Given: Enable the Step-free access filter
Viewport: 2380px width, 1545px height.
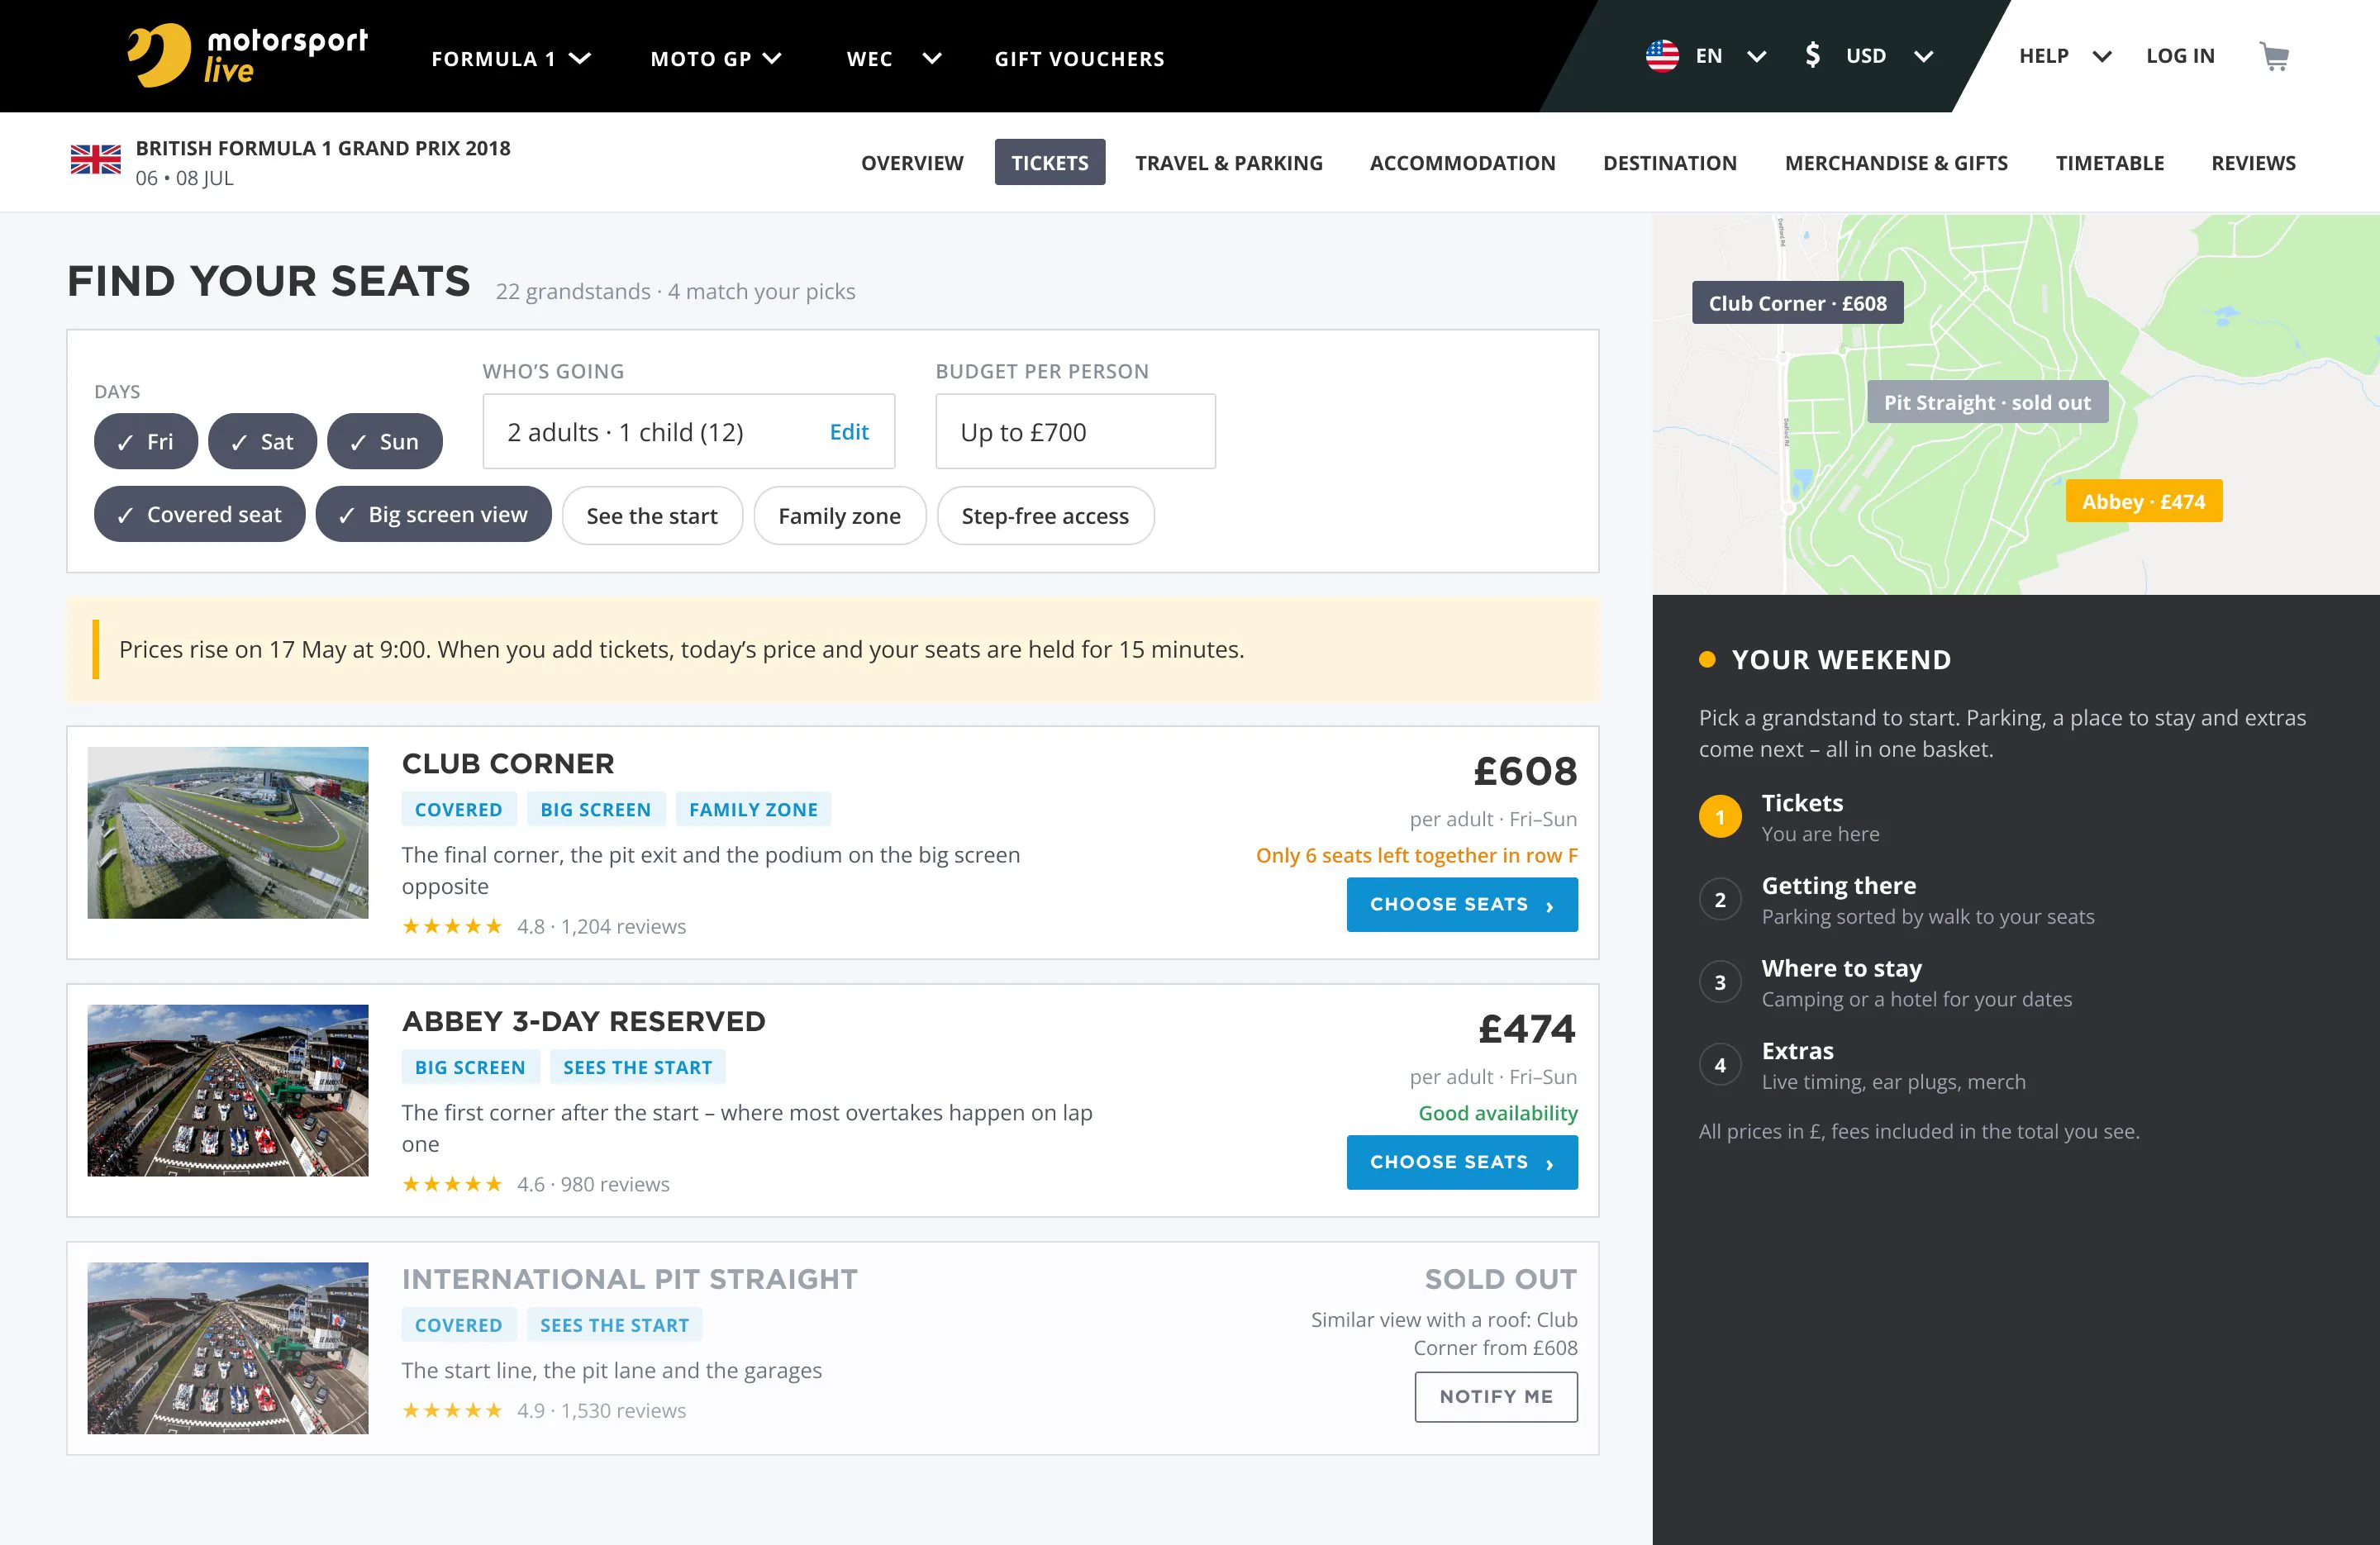Looking at the screenshot, I should coord(1045,516).
